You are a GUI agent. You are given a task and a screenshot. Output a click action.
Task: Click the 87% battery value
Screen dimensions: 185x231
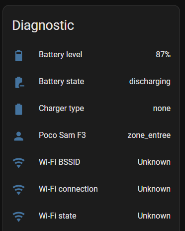(163, 55)
